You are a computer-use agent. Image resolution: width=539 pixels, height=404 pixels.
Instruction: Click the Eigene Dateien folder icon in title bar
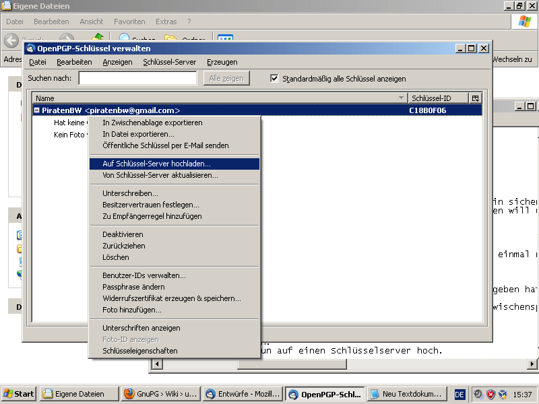click(7, 6)
